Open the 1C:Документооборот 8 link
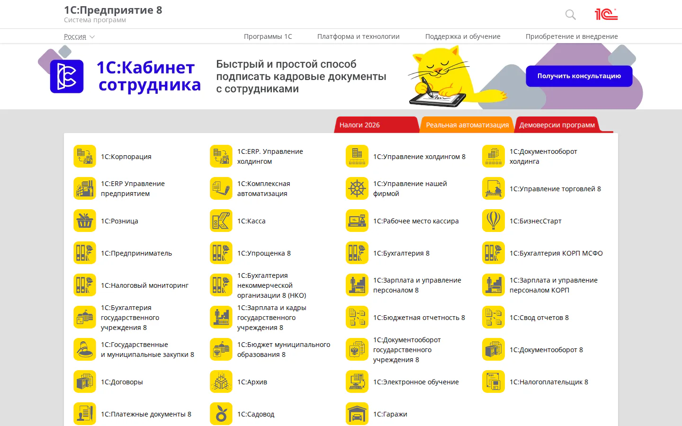The height and width of the screenshot is (426, 682). tap(546, 350)
